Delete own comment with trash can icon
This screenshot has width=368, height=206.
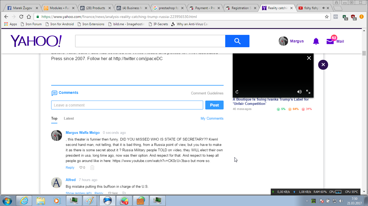[x=92, y=168]
